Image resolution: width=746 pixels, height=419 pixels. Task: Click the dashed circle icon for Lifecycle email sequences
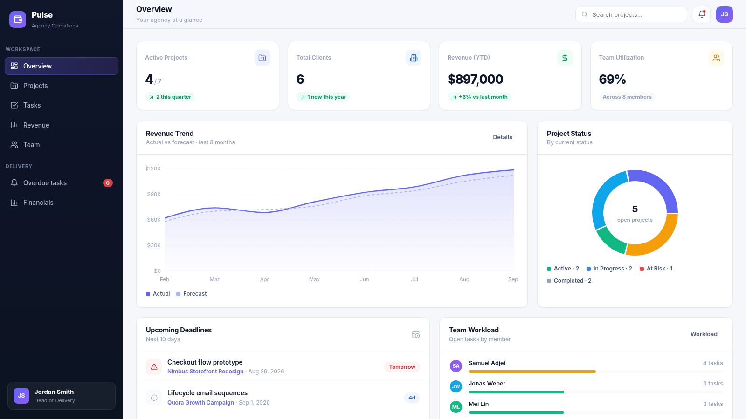tap(154, 398)
